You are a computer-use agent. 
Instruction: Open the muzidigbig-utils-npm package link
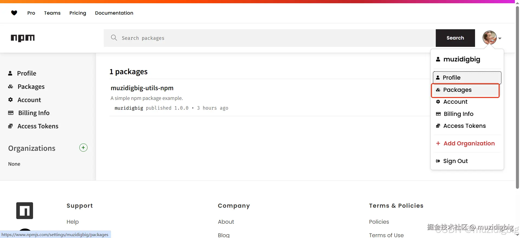click(142, 88)
